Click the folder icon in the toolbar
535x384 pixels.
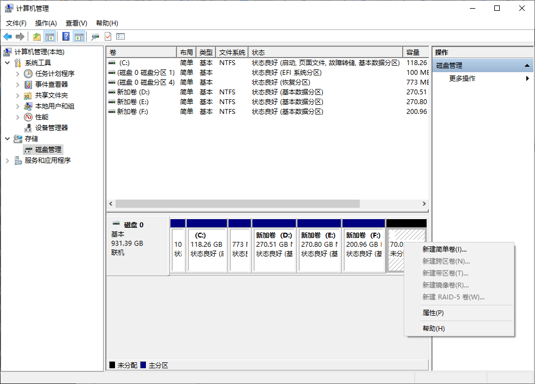click(x=36, y=36)
